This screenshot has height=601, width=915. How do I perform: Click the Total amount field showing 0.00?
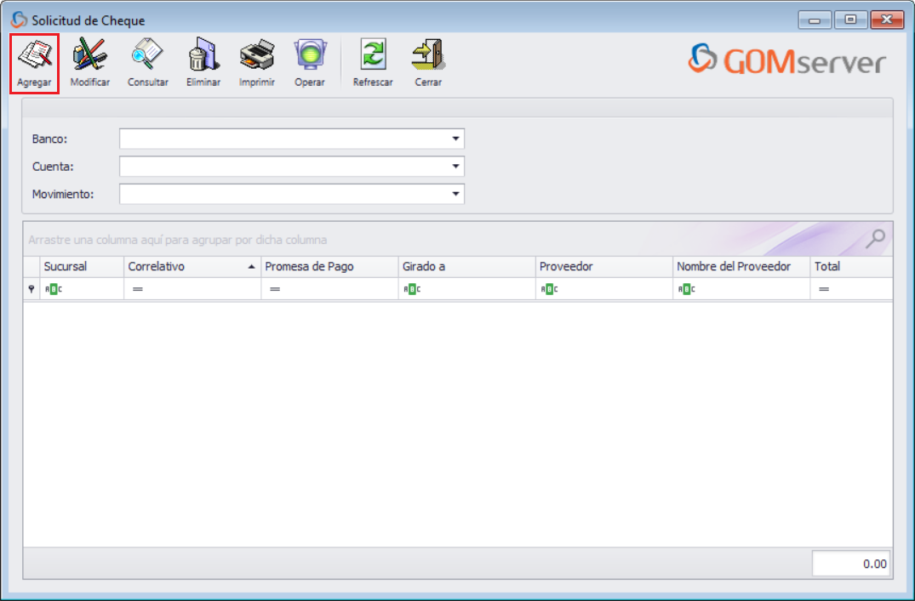point(850,563)
